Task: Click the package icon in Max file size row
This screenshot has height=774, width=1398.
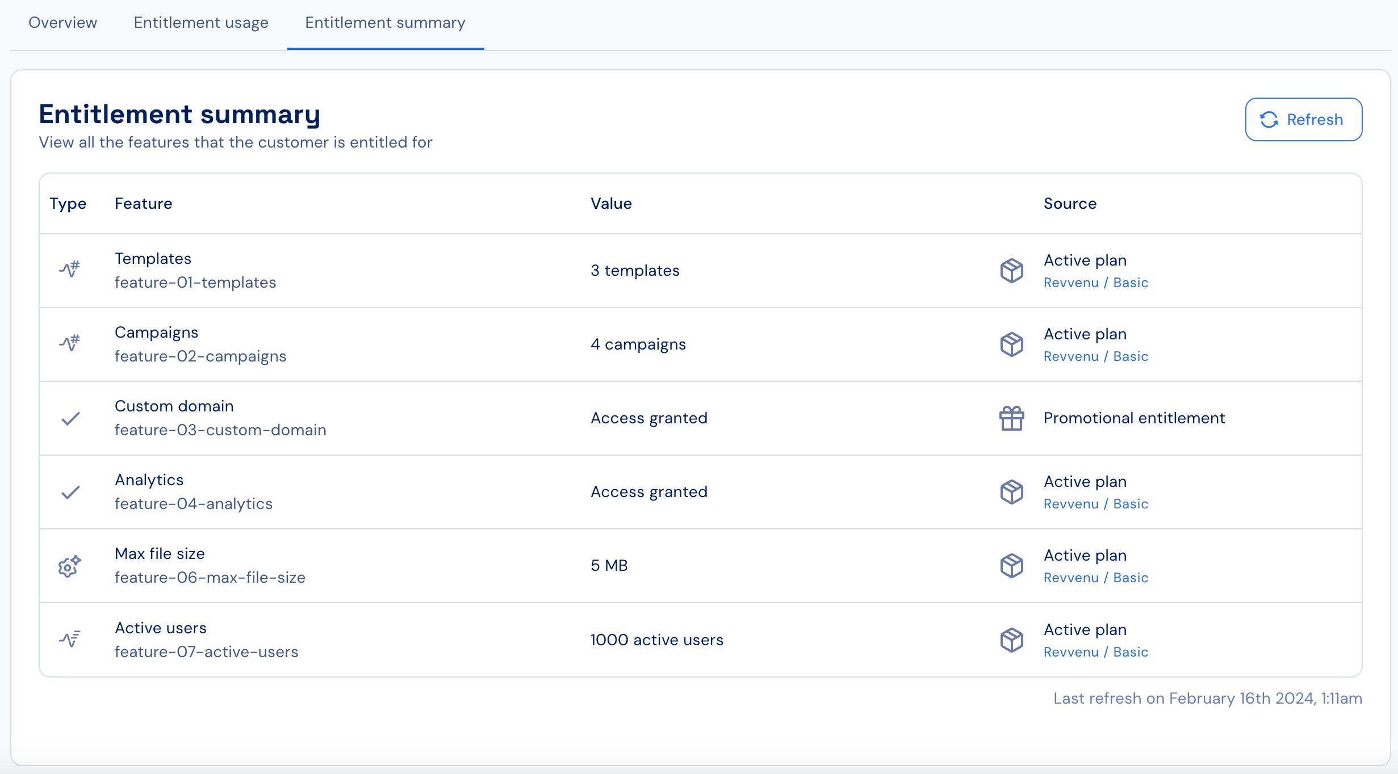Action: click(x=1011, y=566)
